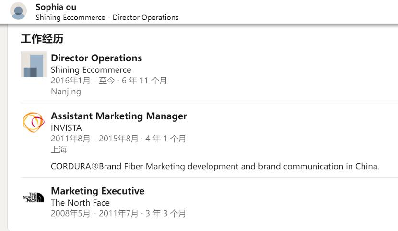The width and height of the screenshot is (398, 231).
Task: Open the Director Operations job title
Action: [x=96, y=58]
